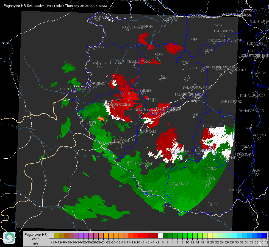
Task: Select the DUNAFOLDVAR label
Action: [251, 111]
